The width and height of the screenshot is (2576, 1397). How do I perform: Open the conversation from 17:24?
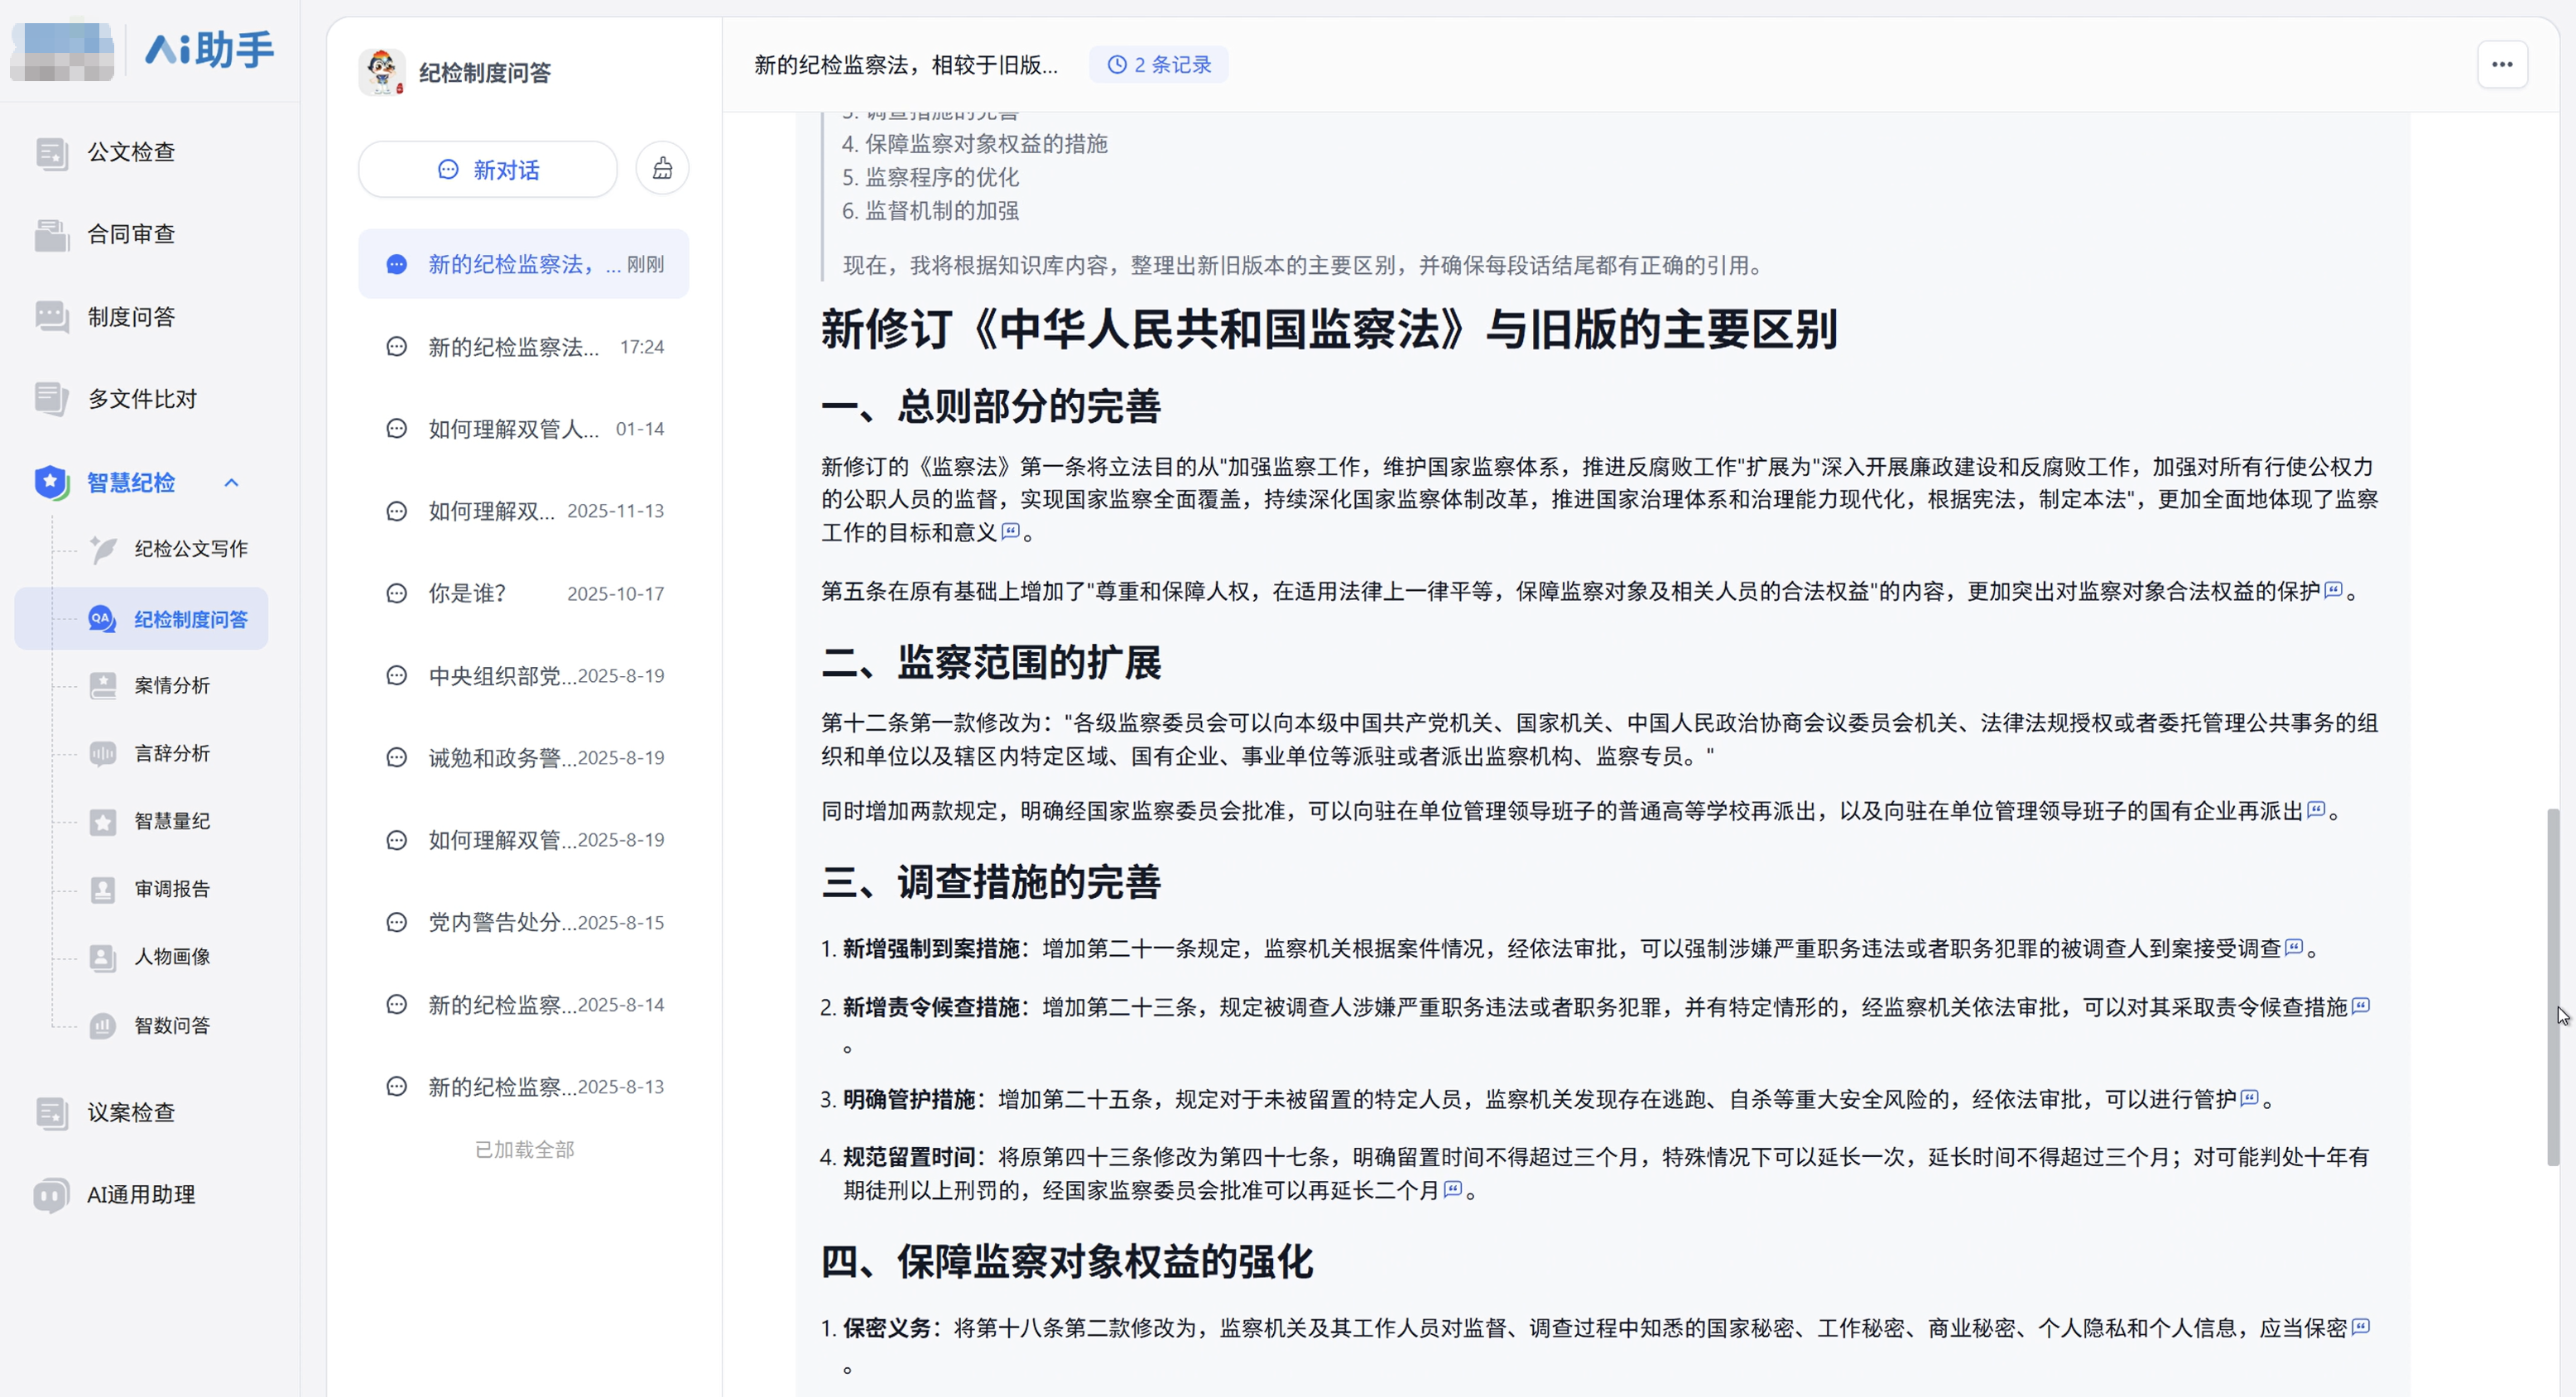coord(524,347)
